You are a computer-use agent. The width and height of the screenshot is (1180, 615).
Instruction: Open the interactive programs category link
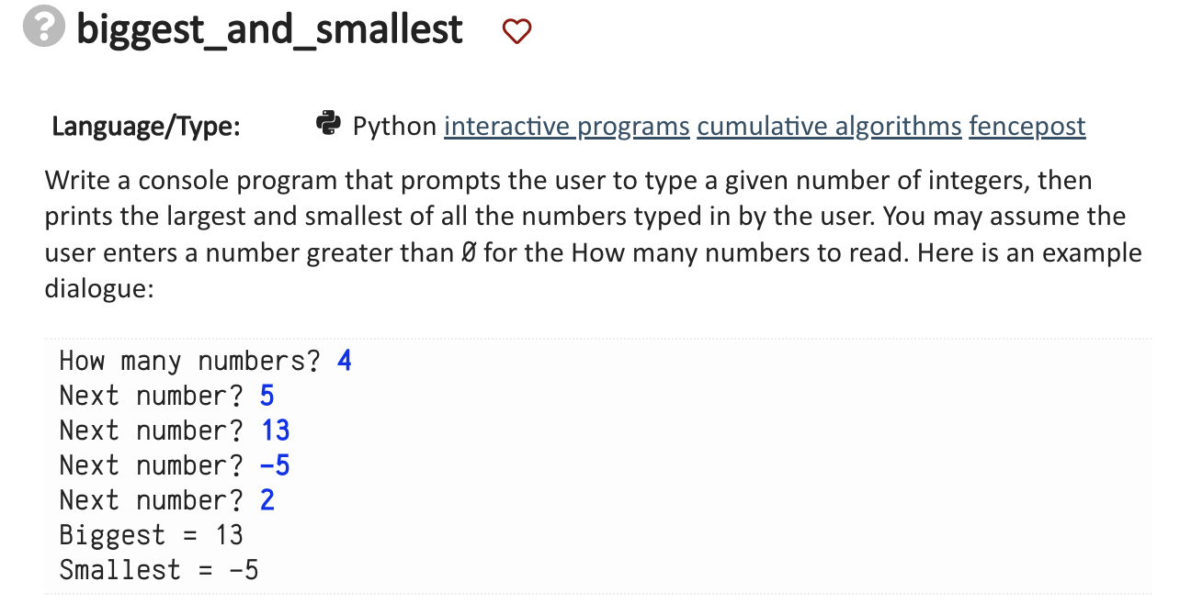click(566, 126)
